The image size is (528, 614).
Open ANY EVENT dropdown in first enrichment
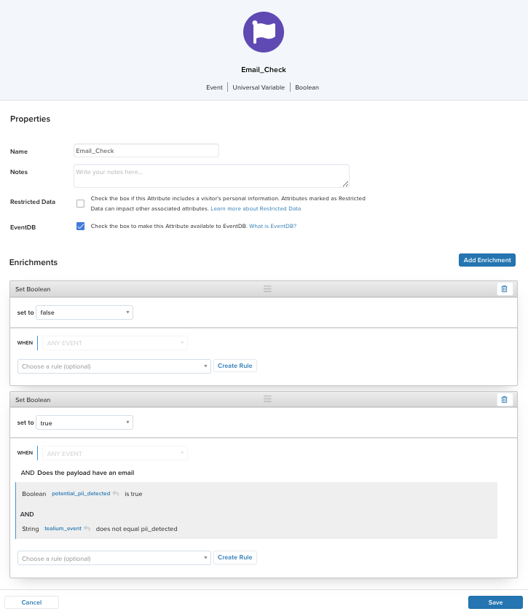coord(114,343)
